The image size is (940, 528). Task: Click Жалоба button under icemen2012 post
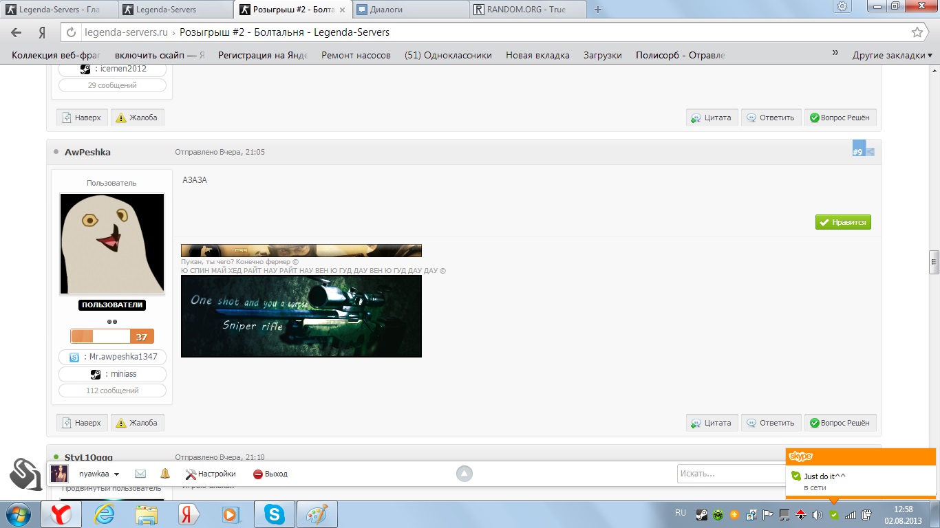coord(138,118)
